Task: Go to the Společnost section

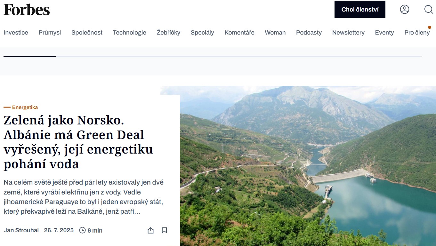Action: coord(87,33)
